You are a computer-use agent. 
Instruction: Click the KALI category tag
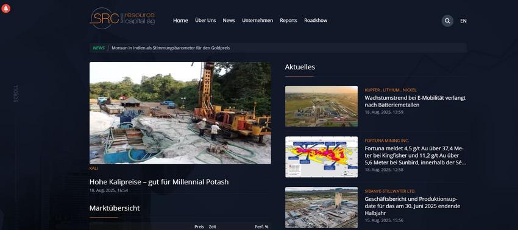[93, 169]
